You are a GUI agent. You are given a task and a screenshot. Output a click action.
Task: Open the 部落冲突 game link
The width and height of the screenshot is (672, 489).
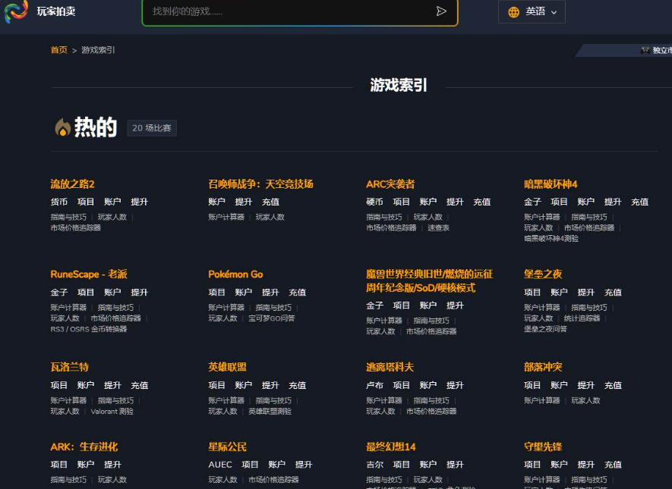pos(543,367)
